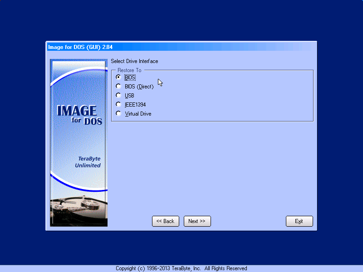Click the TeraByte copyright text at bottom
Image resolution: width=363 pixels, height=272 pixels.
181,268
